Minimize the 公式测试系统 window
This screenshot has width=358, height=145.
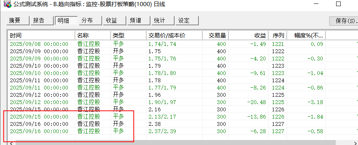317,4
